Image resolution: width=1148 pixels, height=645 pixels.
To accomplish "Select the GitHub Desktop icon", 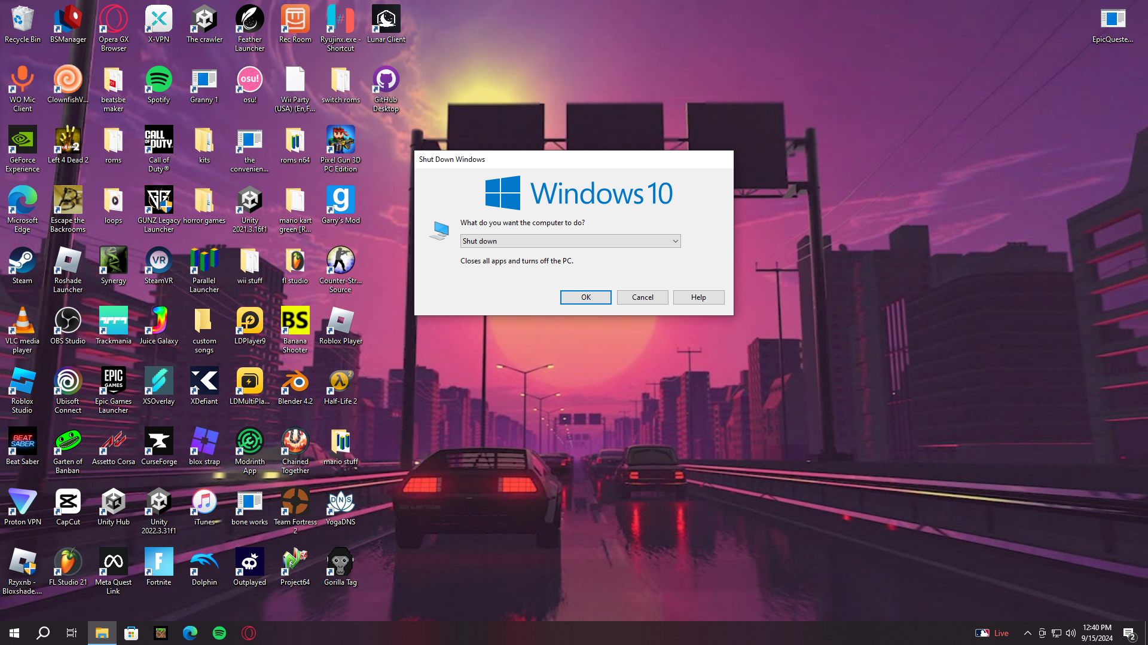I will coord(386,80).
